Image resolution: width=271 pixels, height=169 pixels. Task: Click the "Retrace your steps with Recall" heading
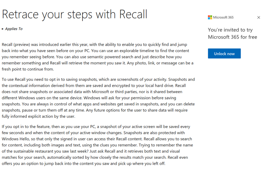pyautogui.click(x=75, y=14)
